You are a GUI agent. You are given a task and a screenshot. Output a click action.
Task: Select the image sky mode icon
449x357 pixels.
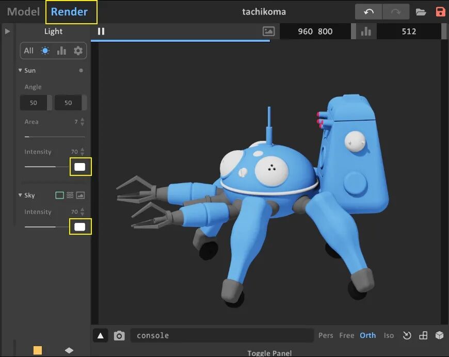click(80, 195)
